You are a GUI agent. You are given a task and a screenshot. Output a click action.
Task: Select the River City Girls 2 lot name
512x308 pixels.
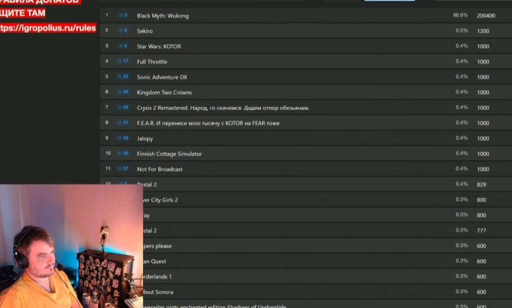click(161, 200)
